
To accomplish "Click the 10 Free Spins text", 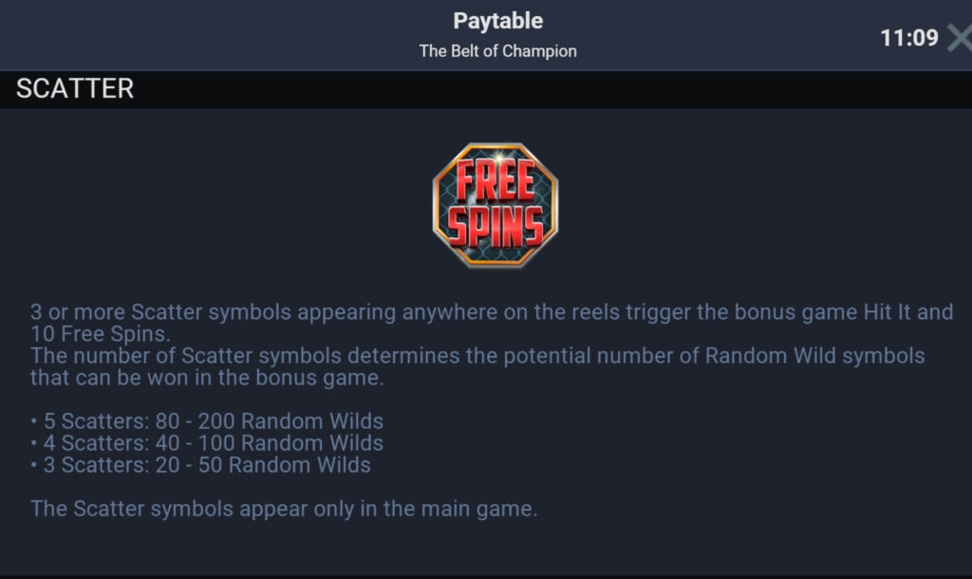I will 100,334.
